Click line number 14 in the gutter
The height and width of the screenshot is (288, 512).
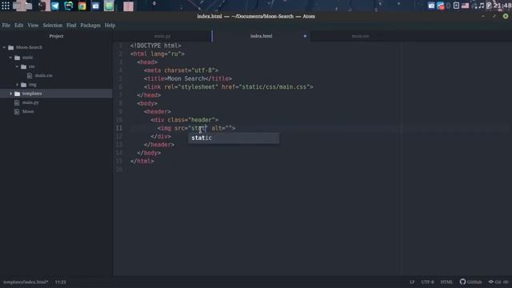pos(119,153)
